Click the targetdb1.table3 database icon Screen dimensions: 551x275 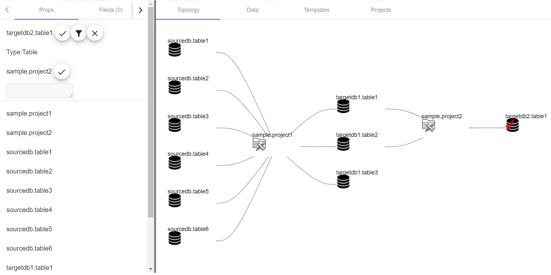[x=343, y=182]
